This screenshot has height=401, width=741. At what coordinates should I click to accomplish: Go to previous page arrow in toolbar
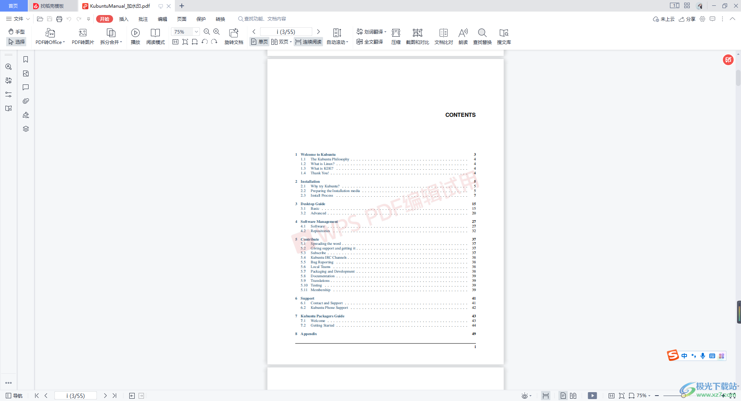(254, 32)
